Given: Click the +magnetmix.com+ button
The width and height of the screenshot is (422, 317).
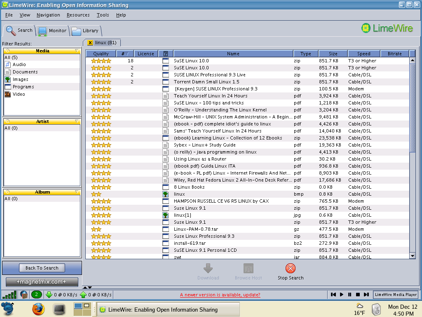Looking at the screenshot, I should coord(42,282).
